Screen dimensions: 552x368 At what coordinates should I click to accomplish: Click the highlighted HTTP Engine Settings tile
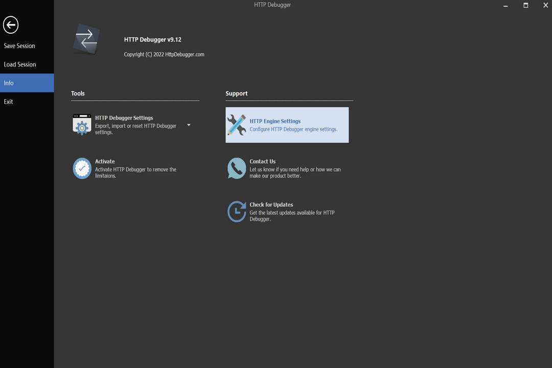point(287,125)
